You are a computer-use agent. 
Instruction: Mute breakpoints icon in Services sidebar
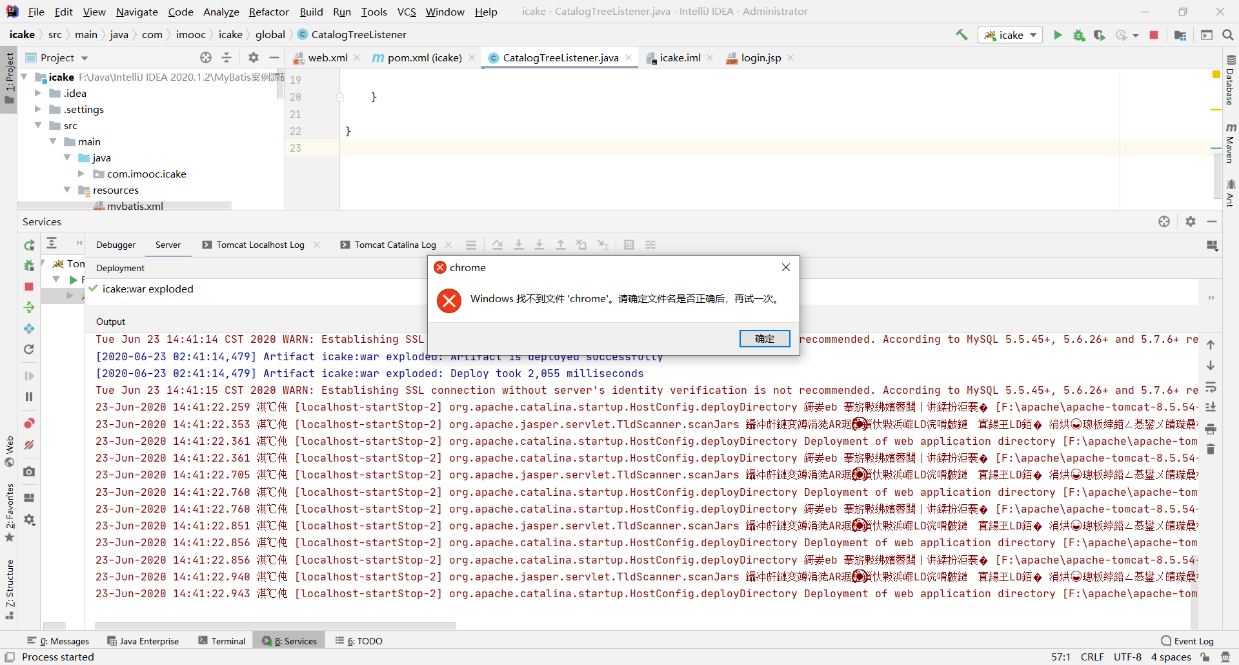click(x=29, y=445)
